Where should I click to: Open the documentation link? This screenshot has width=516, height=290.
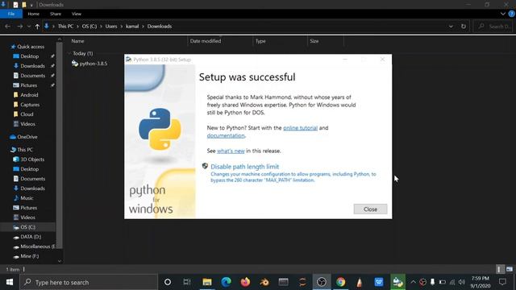(226, 135)
